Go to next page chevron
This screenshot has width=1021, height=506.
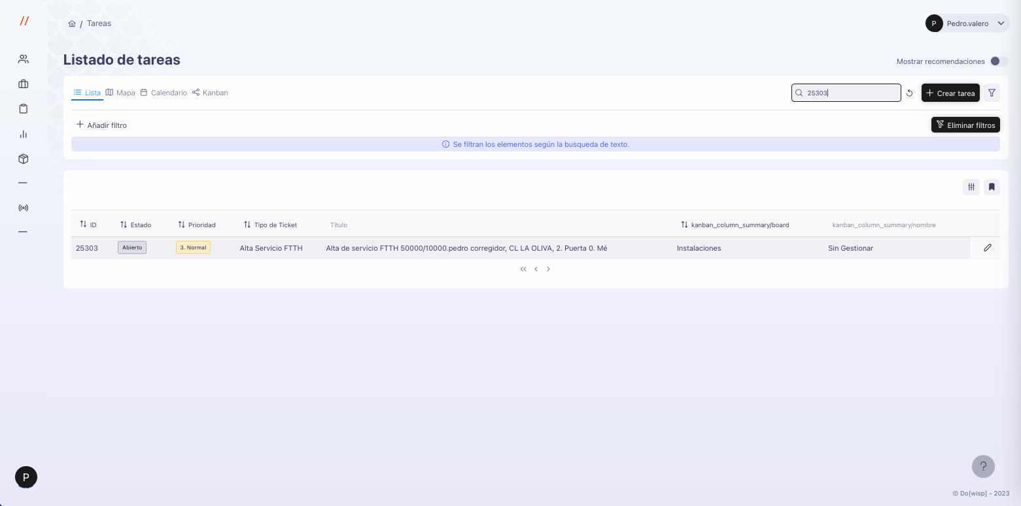click(548, 269)
